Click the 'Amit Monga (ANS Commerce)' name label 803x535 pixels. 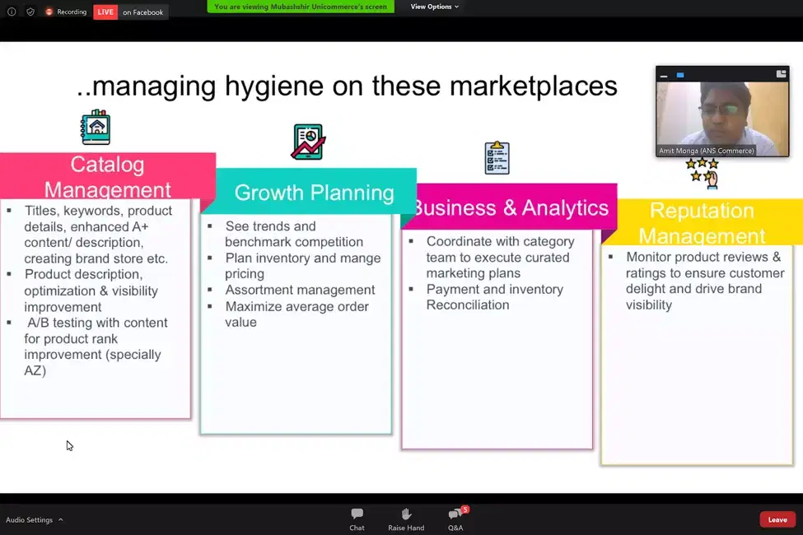click(x=706, y=151)
